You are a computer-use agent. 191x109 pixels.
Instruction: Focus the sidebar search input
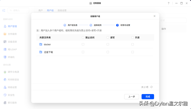click(x=19, y=10)
